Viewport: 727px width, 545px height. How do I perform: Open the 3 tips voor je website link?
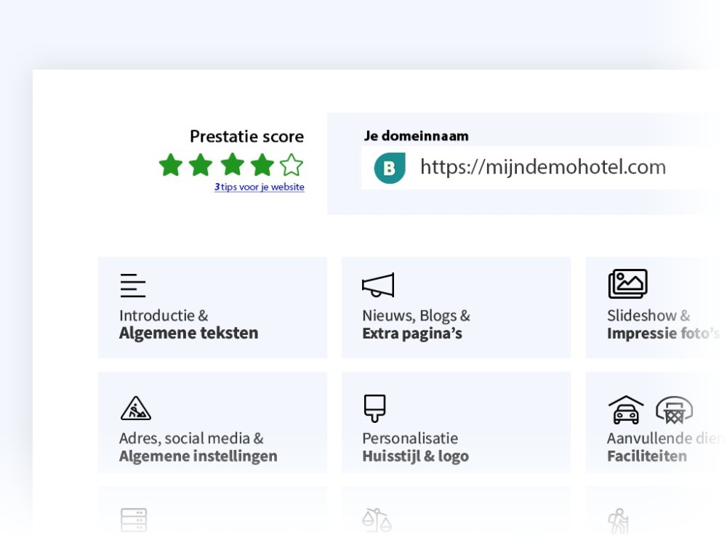click(260, 187)
